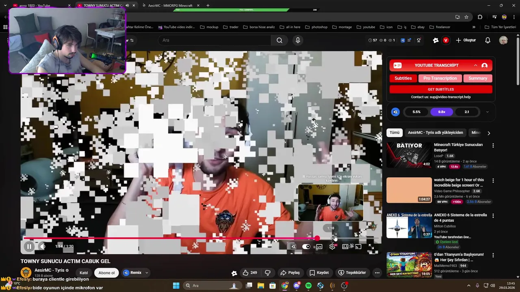Mute the video player volume

(x=43, y=246)
